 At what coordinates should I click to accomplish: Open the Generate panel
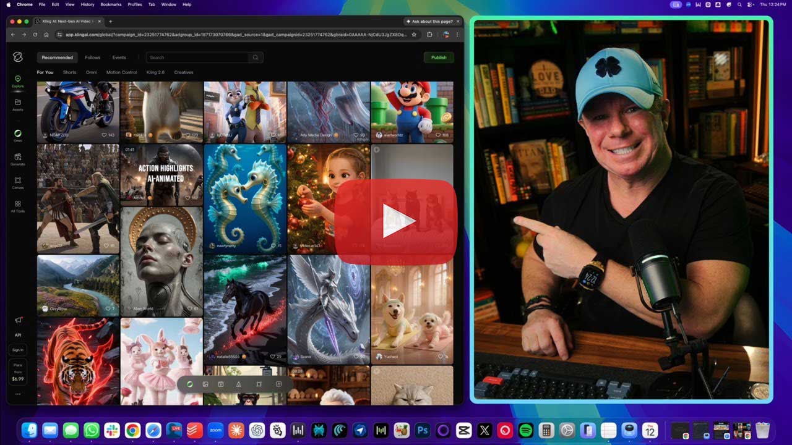pos(18,159)
